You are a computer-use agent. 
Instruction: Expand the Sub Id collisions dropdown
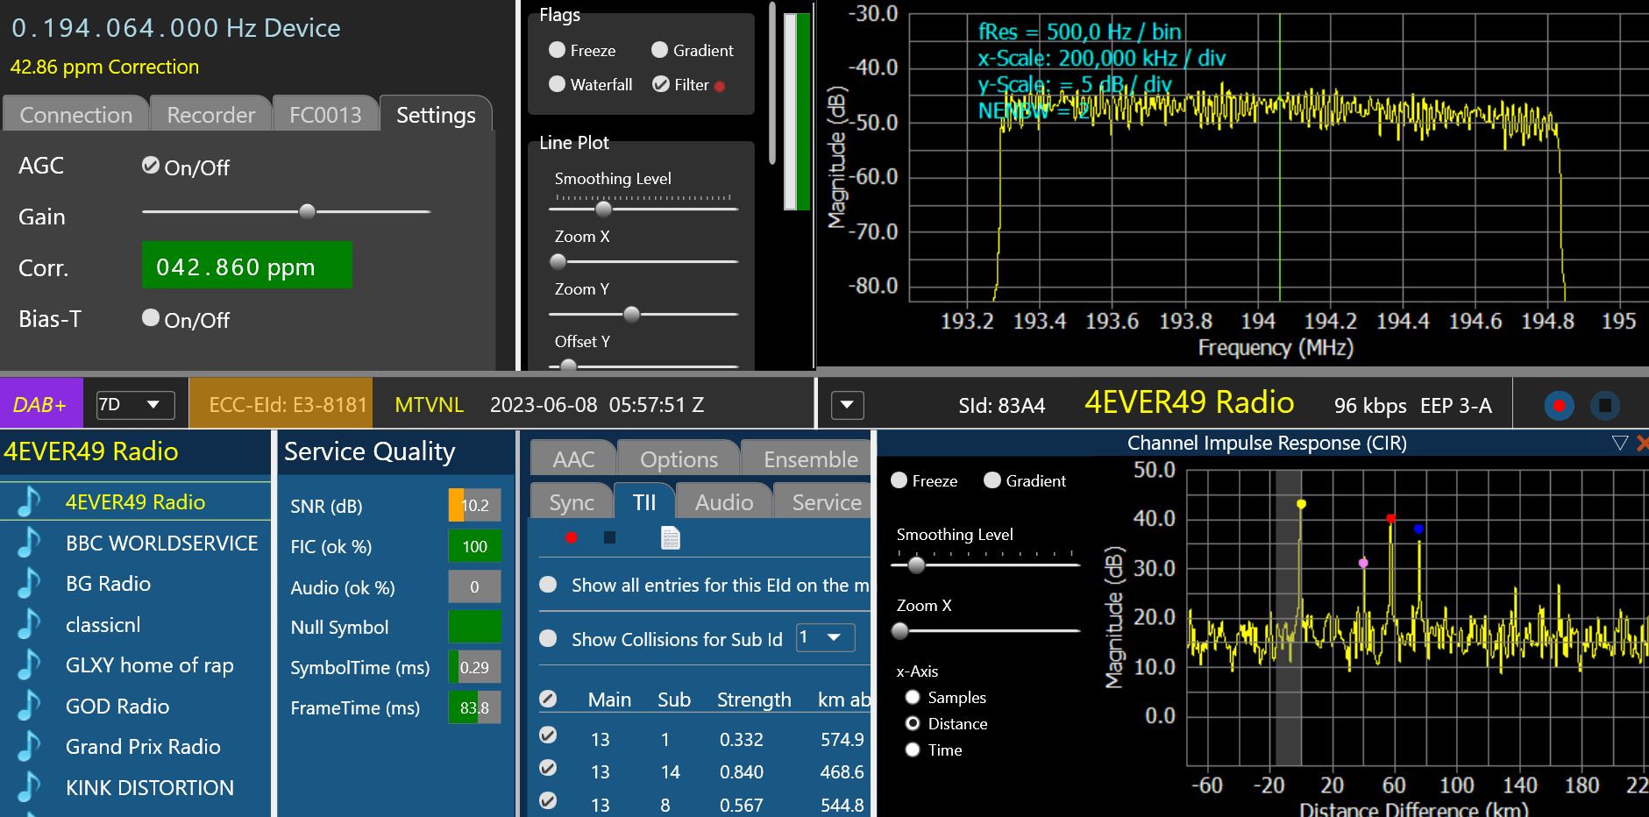coord(824,637)
